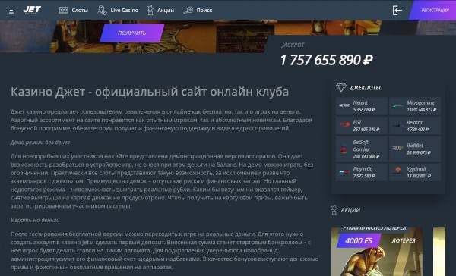Open the Microgaming jackpot card
This screenshot has width=456, height=276.
point(415,106)
